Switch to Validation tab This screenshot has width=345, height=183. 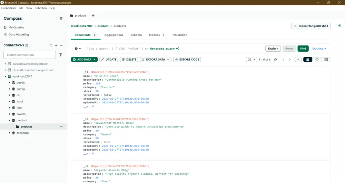click(180, 35)
